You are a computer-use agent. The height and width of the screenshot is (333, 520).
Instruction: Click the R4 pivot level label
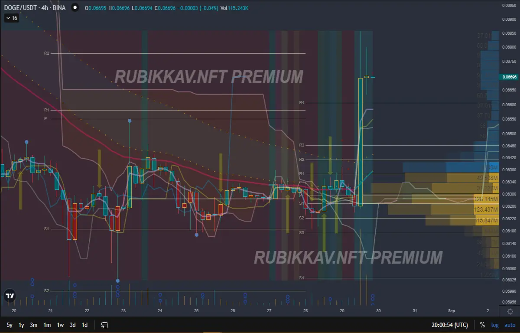(x=302, y=103)
